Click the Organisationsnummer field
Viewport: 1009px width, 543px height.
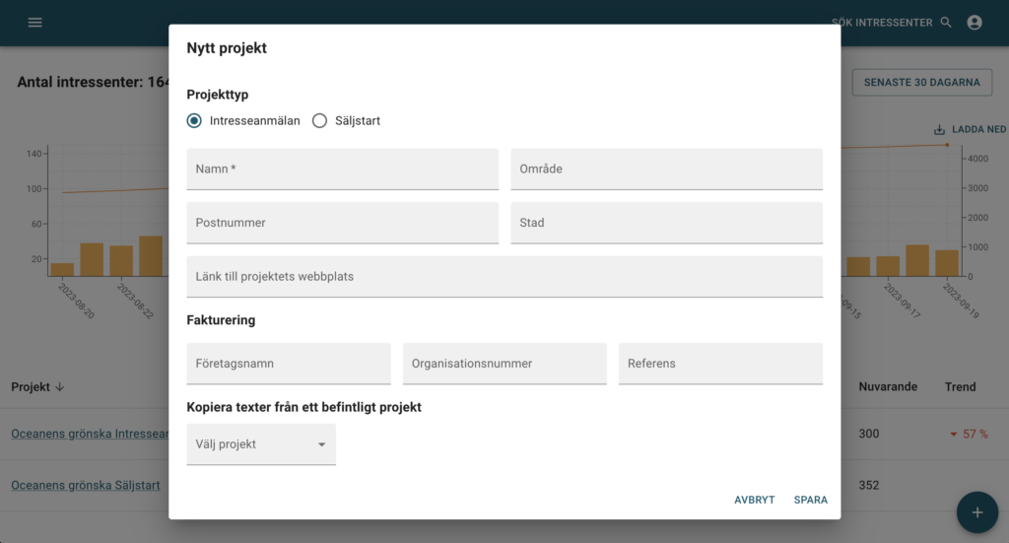tap(504, 364)
